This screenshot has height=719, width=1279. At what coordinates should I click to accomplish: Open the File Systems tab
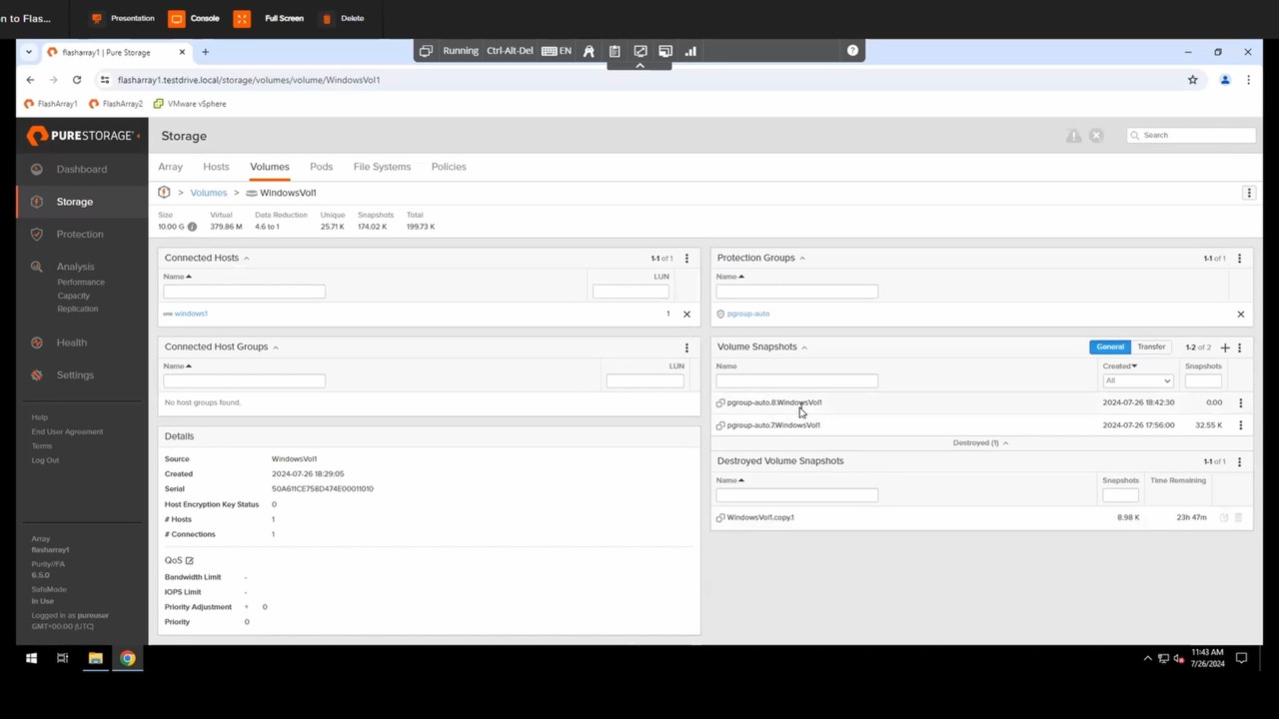(382, 167)
